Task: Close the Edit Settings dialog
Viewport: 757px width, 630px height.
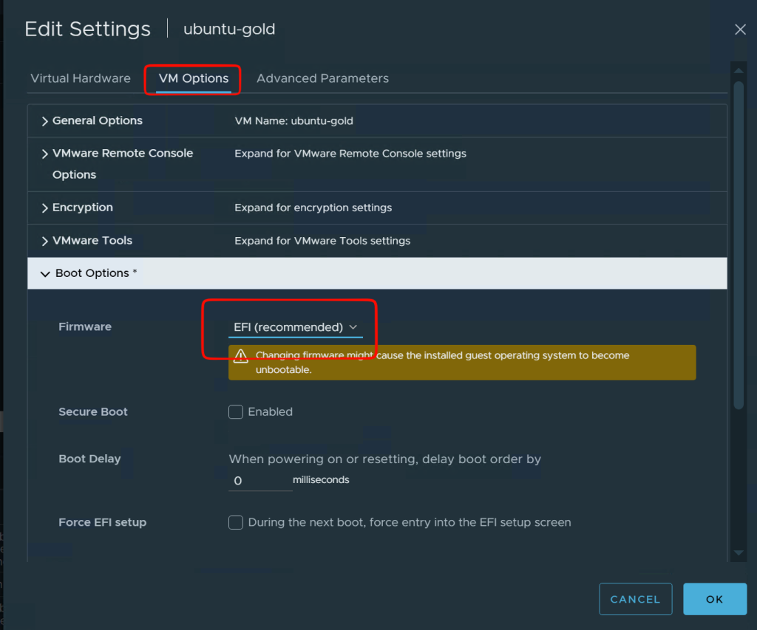Action: tap(740, 30)
